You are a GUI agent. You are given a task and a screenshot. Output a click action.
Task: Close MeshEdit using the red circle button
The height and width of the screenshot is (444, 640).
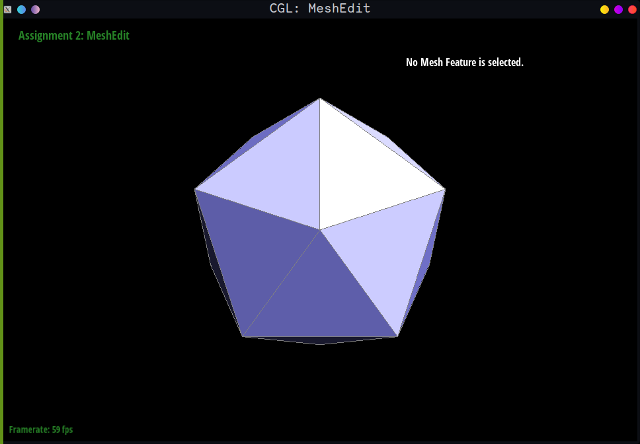[632, 9]
